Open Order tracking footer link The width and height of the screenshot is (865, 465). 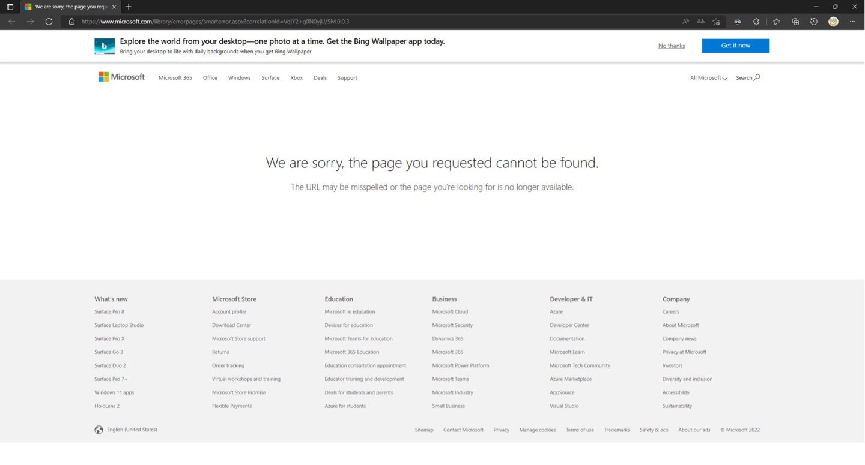[x=228, y=365]
